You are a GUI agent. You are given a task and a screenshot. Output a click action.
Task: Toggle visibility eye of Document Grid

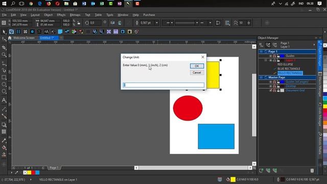(270, 90)
